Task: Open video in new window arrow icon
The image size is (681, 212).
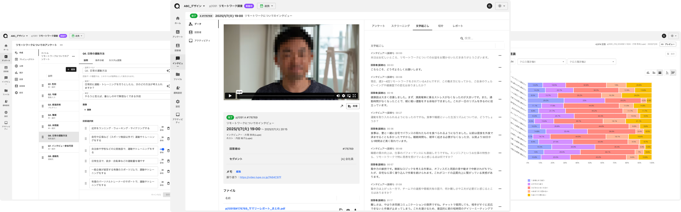Action: coord(342,106)
